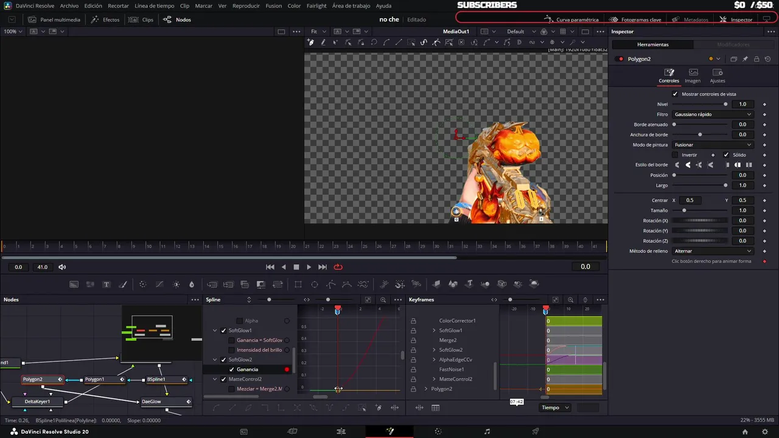Open the Fit zoom dropdown
Screen dimensions: 779x438
coord(318,31)
